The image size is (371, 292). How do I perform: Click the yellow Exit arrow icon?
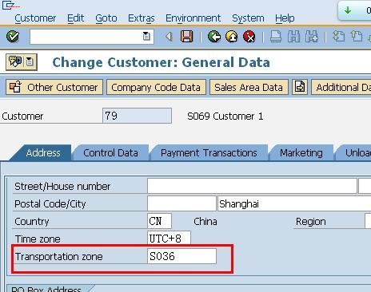tap(232, 37)
